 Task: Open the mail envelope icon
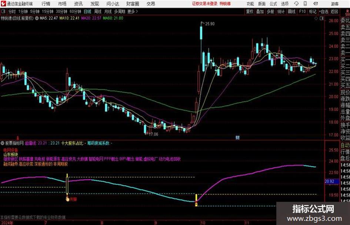tap(316, 4)
